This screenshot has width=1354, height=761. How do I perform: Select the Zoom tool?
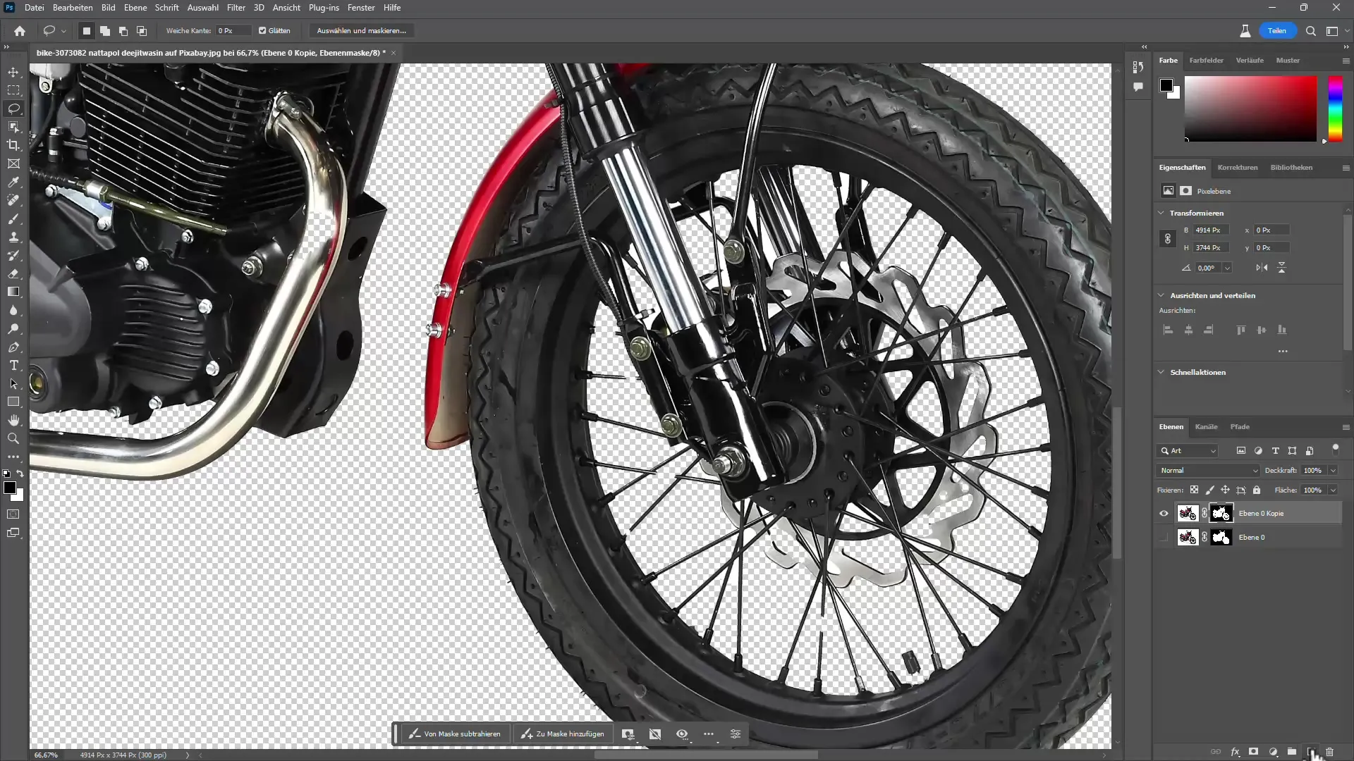coord(13,438)
